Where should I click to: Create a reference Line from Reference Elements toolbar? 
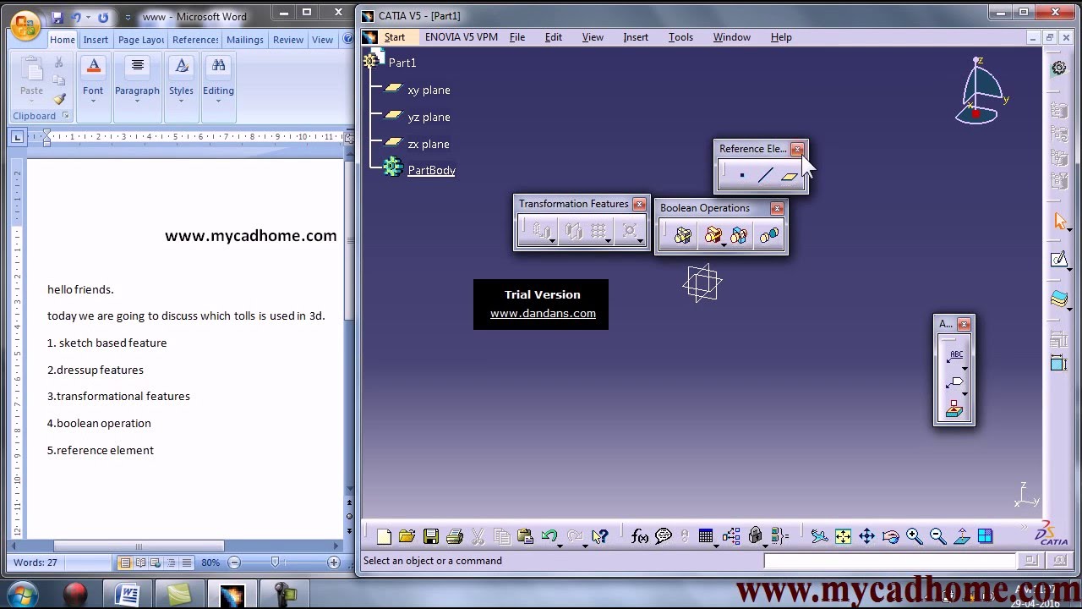765,176
